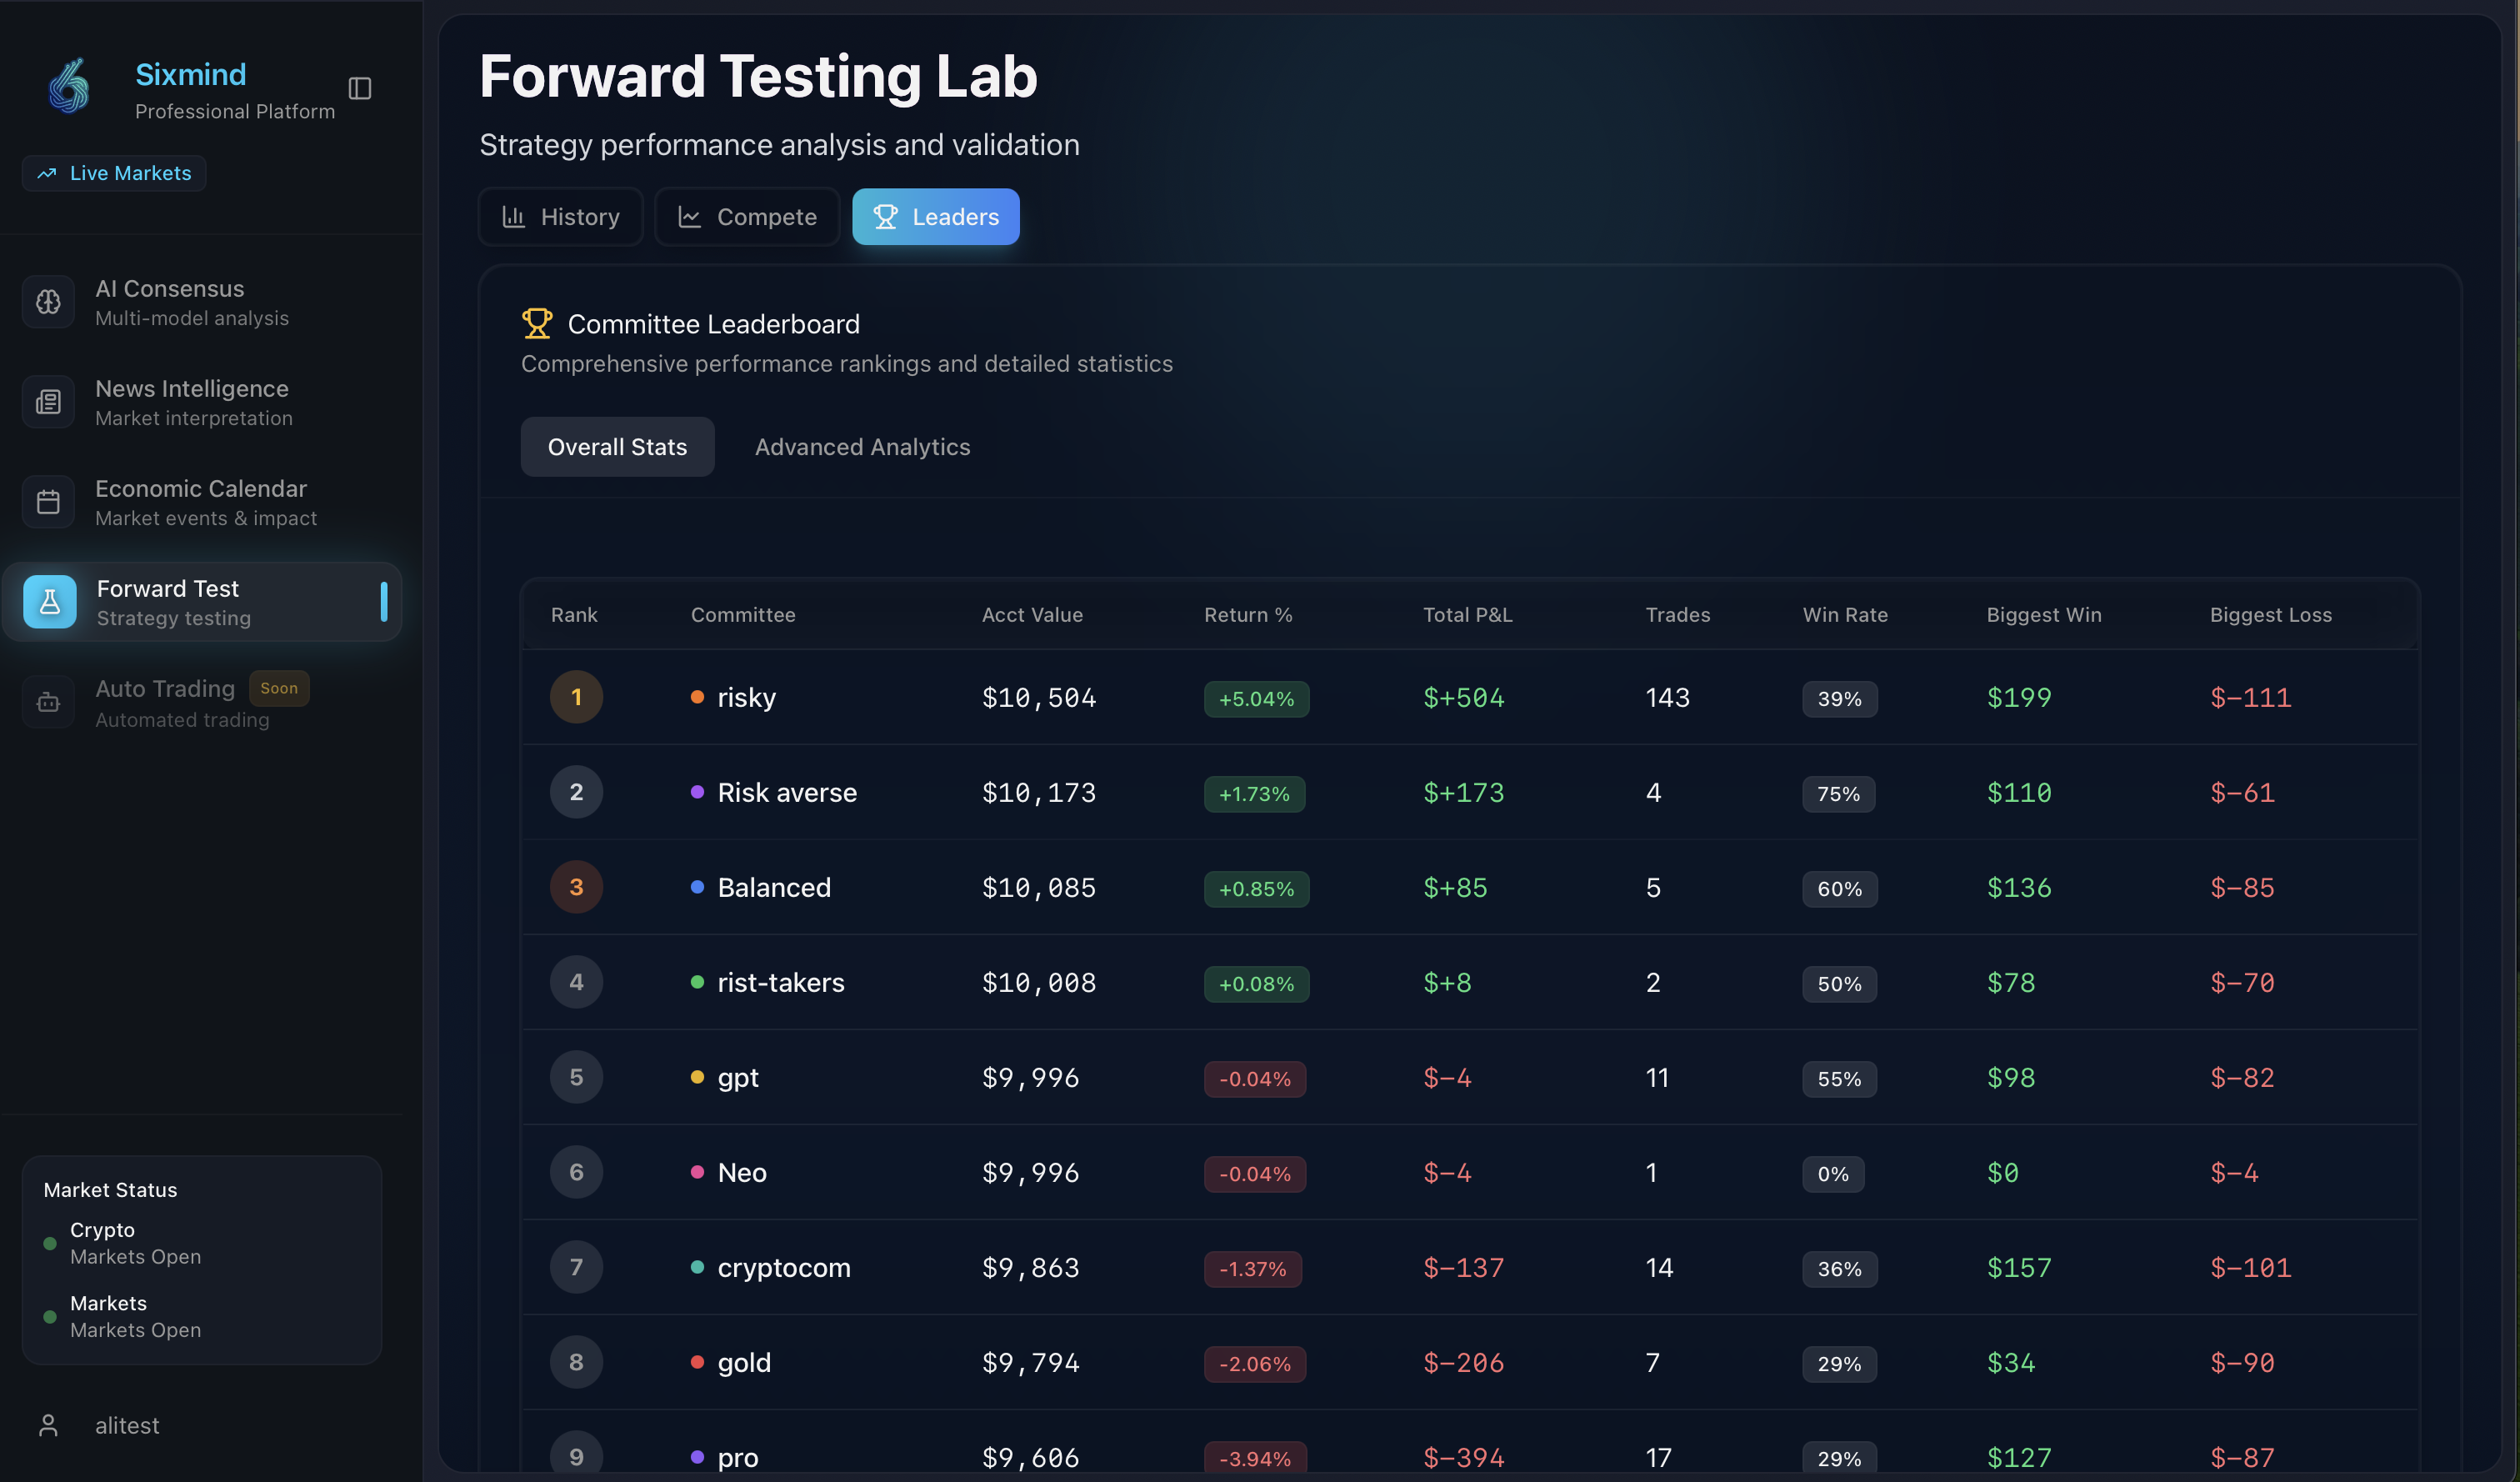
Task: Select Forward Test in the sidebar
Action: tap(202, 602)
